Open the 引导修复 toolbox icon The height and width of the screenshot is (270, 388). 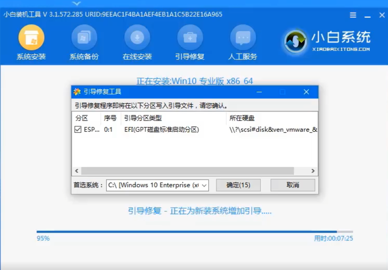[x=190, y=38]
